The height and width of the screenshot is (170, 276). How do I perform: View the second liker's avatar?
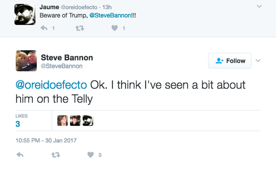pyautogui.click(x=75, y=120)
